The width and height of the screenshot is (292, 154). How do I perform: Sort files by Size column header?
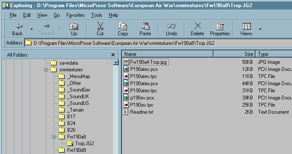pos(234,54)
